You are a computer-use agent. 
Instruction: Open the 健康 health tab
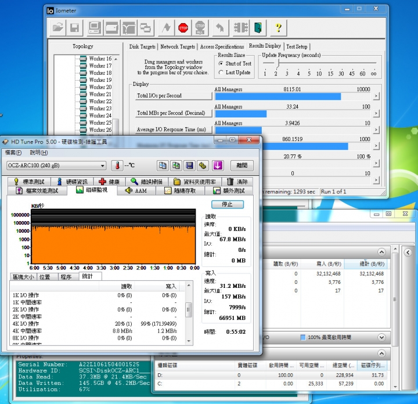click(109, 182)
